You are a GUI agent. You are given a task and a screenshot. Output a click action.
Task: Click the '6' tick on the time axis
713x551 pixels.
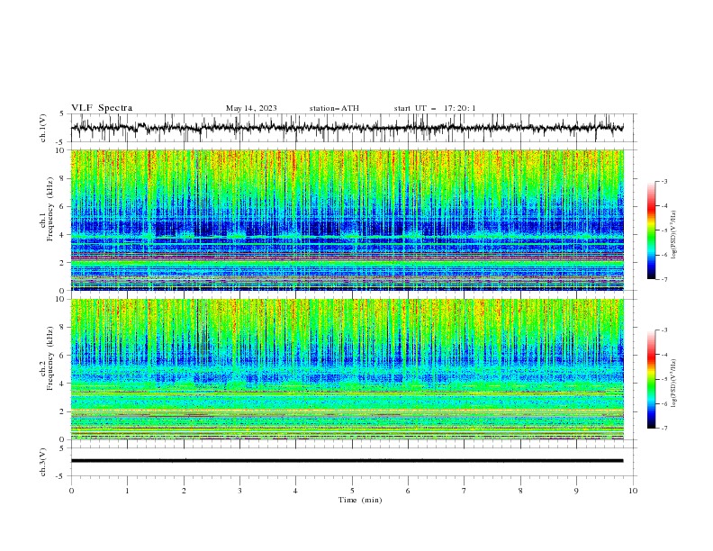pos(408,491)
